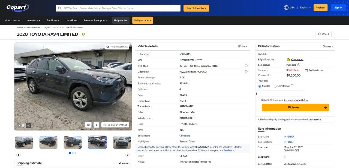The height and width of the screenshot is (168, 349).
Task: Click Check now eligibility link
Action: 298,60
